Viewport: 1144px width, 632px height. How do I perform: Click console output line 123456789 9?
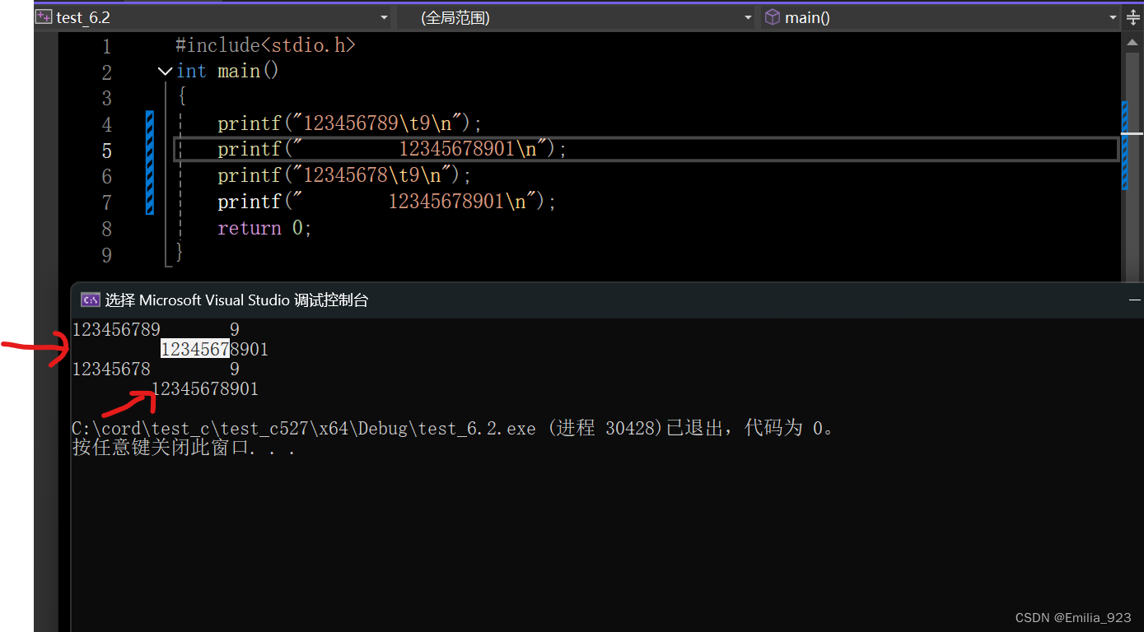coord(156,330)
